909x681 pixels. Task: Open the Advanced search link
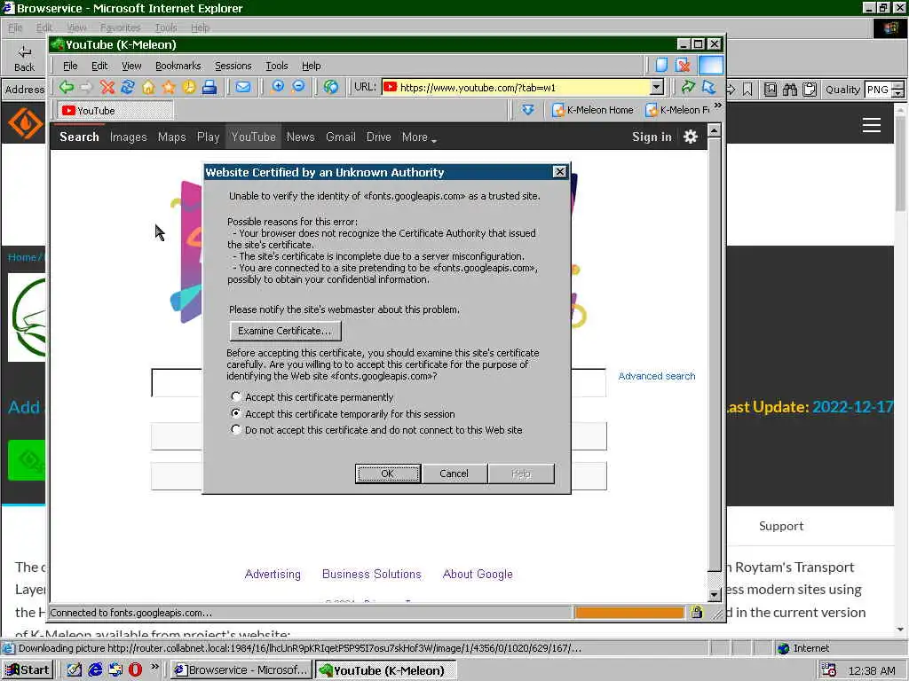pos(656,376)
